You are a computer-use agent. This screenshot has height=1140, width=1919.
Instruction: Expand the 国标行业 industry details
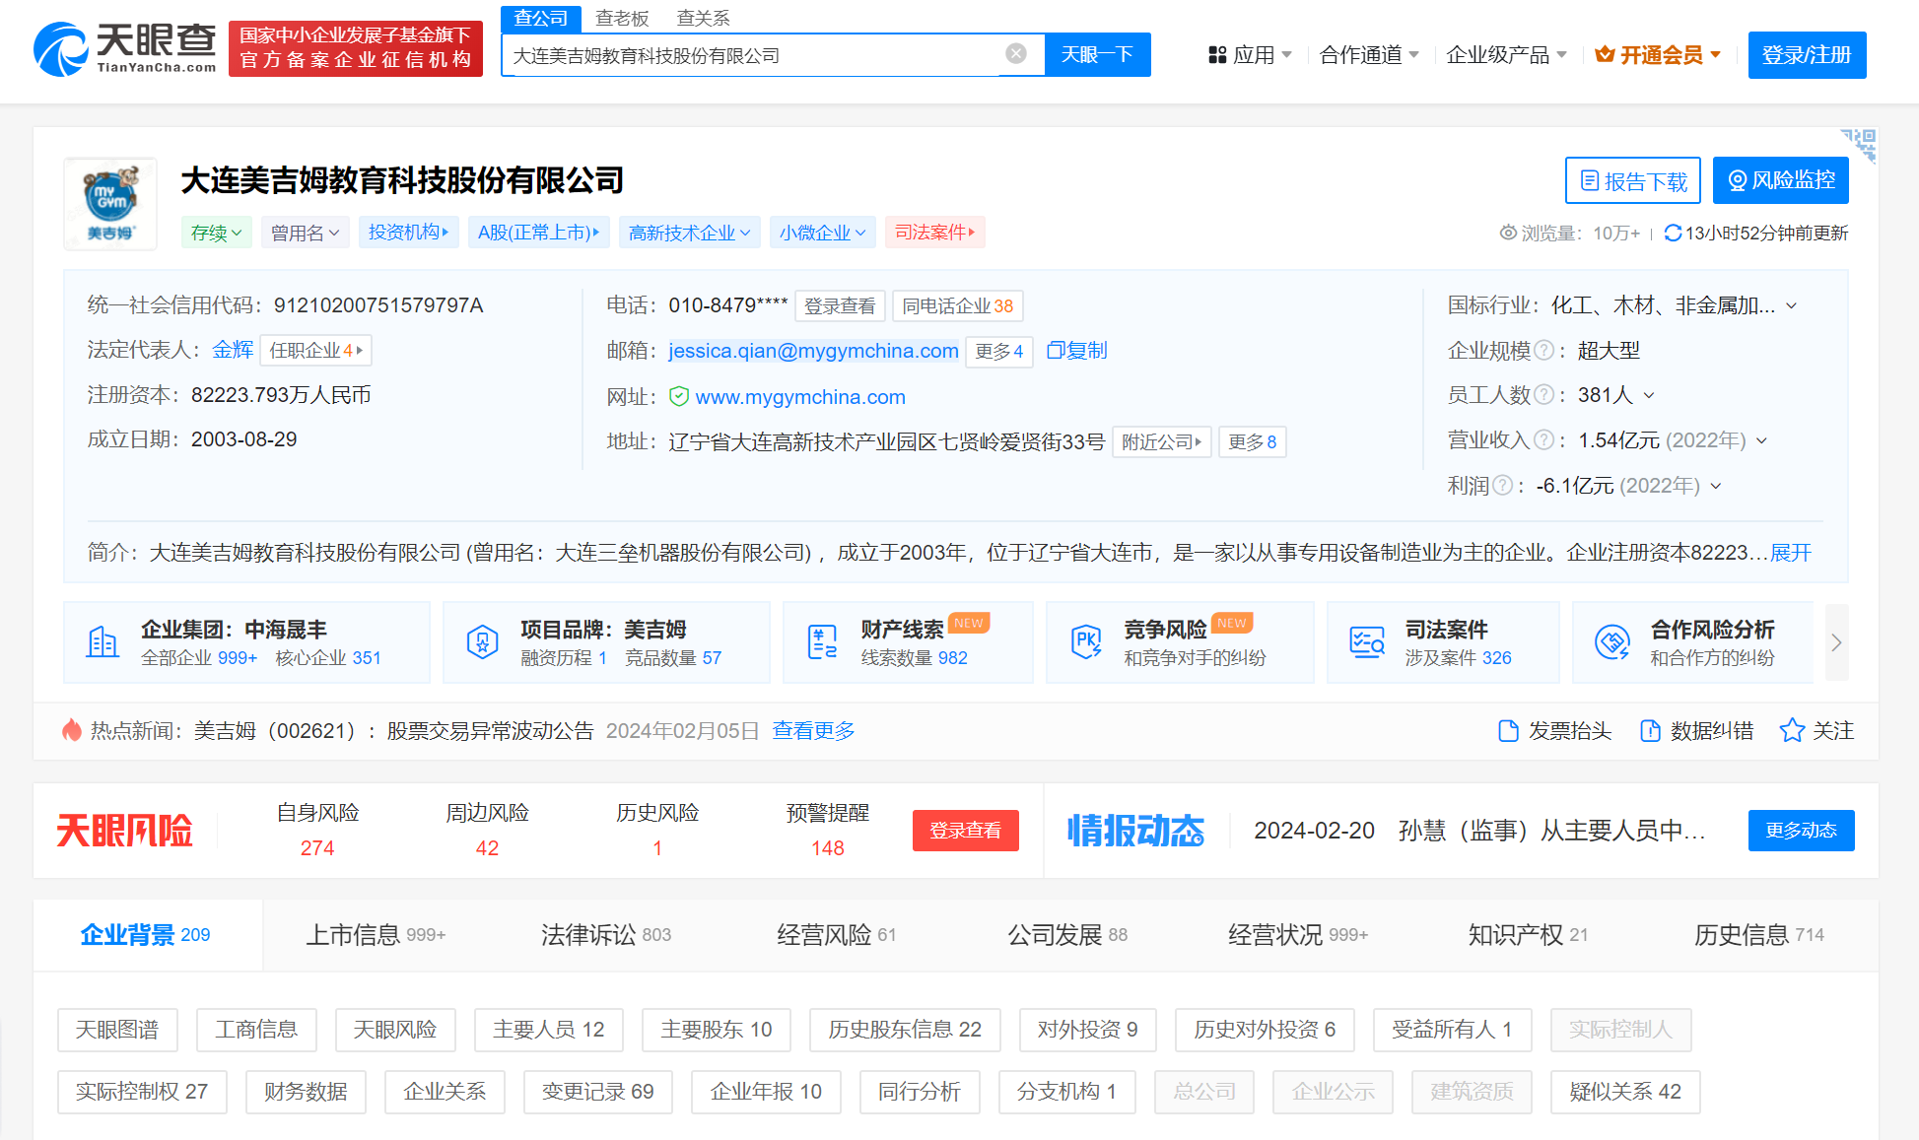click(1792, 306)
